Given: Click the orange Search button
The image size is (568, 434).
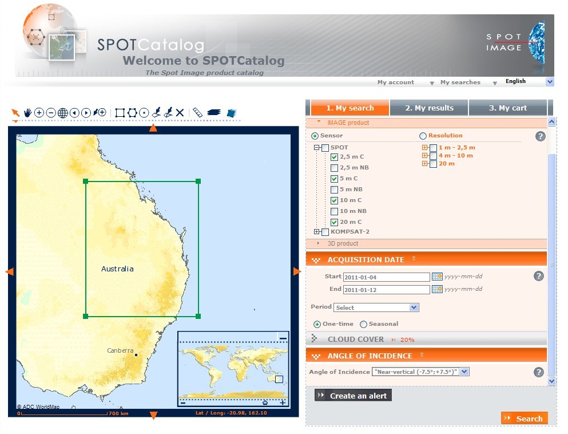Looking at the screenshot, I should pos(525,419).
